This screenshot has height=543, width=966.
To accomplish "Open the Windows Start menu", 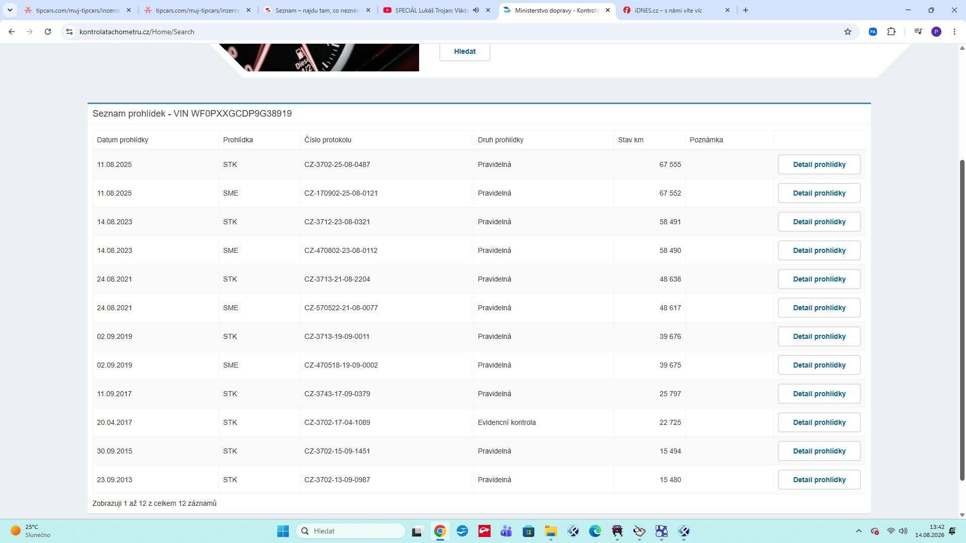I will 283,531.
